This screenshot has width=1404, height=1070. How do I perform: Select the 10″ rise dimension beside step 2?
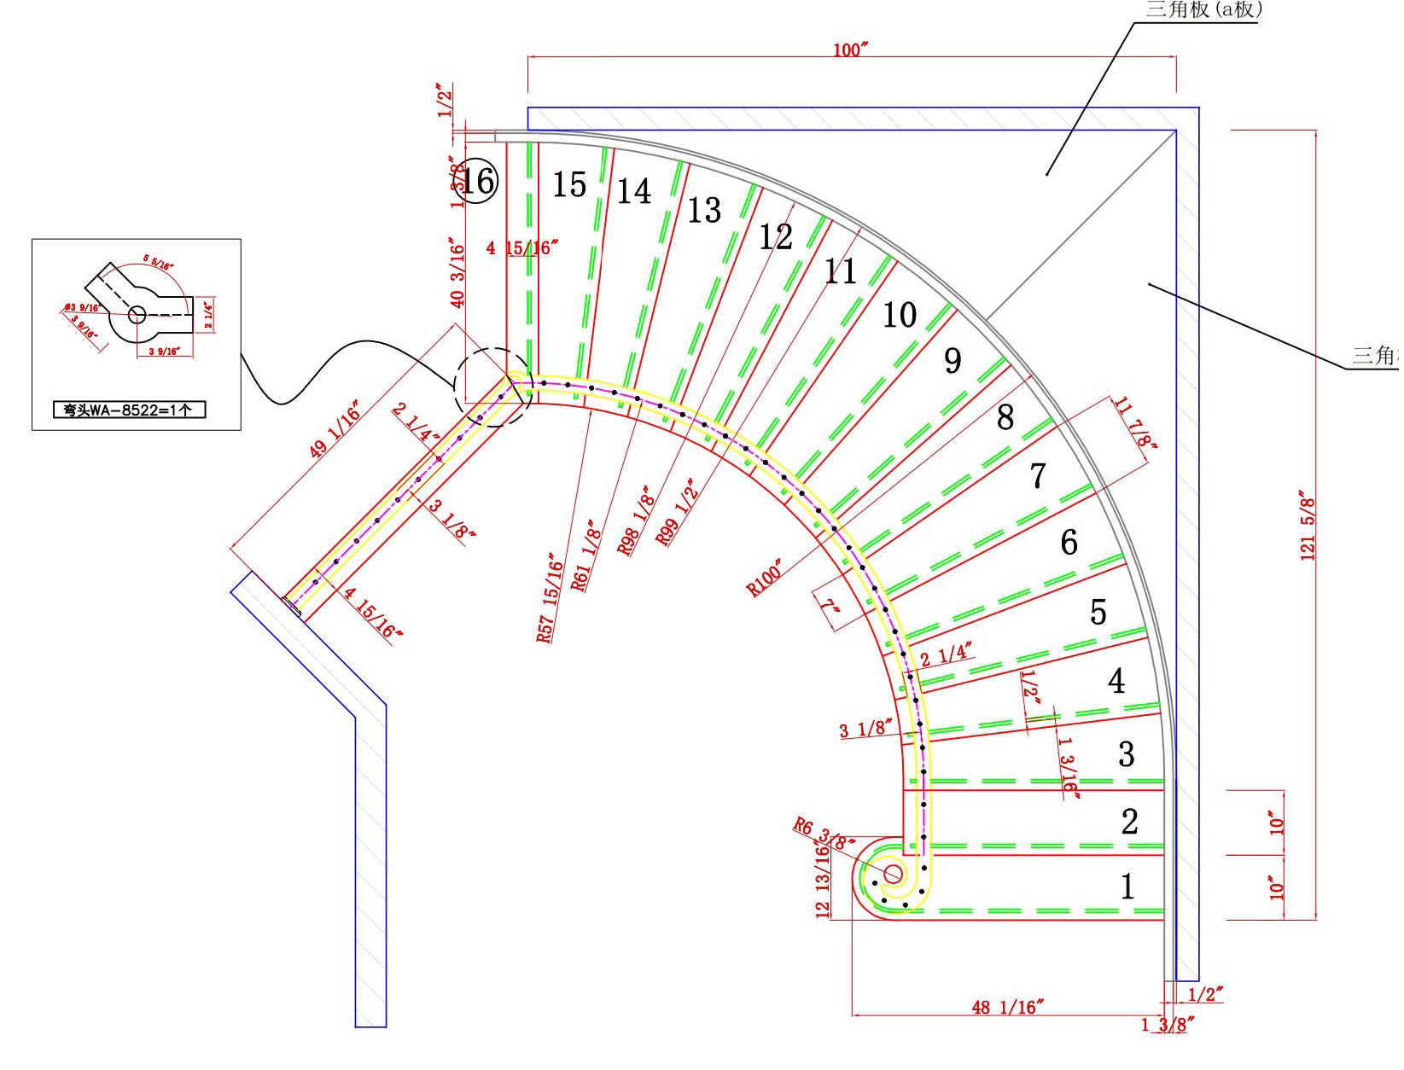[1276, 823]
